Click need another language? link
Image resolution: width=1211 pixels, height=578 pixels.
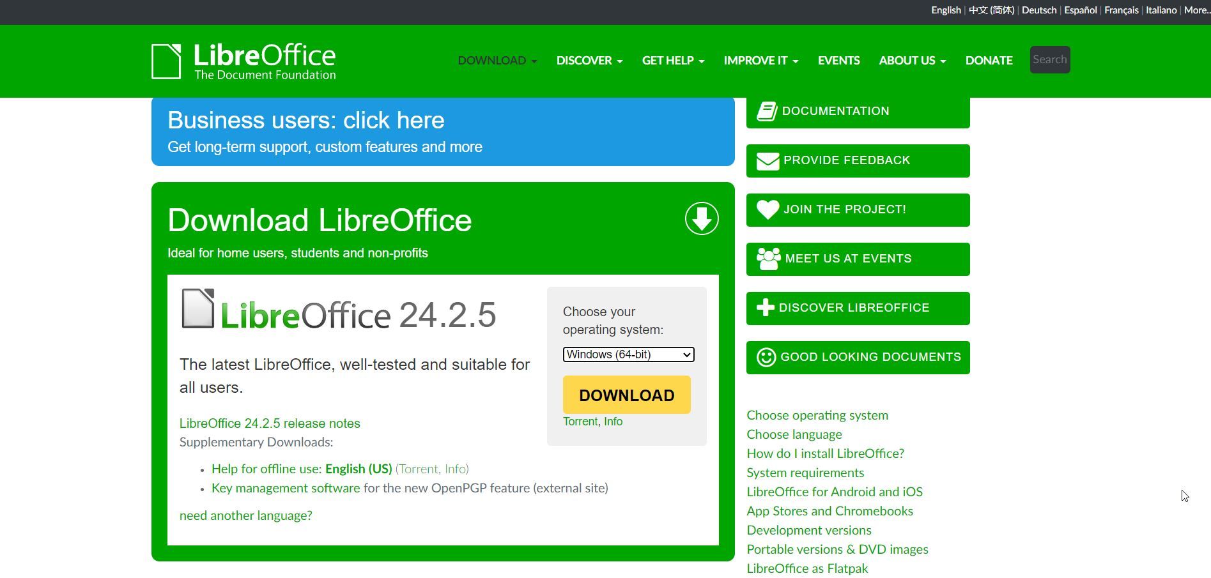246,515
